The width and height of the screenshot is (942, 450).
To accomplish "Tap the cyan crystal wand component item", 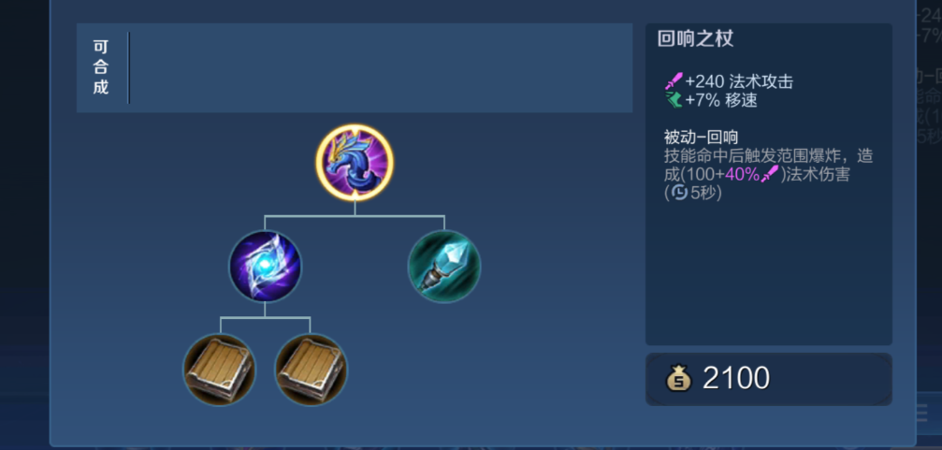I will tap(444, 266).
